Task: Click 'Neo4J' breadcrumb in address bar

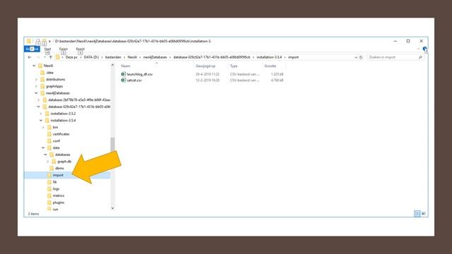Action: (x=132, y=57)
